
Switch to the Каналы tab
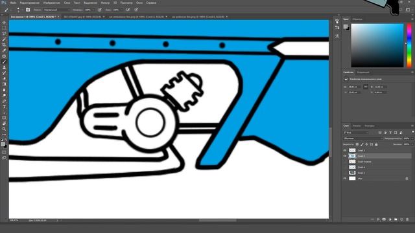357,126
